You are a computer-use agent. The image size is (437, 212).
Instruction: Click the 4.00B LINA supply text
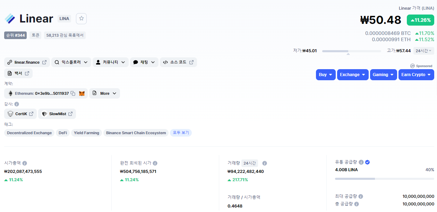346,170
